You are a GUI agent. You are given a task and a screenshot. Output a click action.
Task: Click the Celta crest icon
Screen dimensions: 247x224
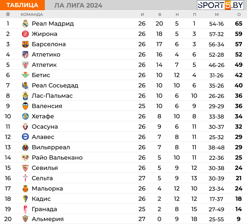coord(25,178)
